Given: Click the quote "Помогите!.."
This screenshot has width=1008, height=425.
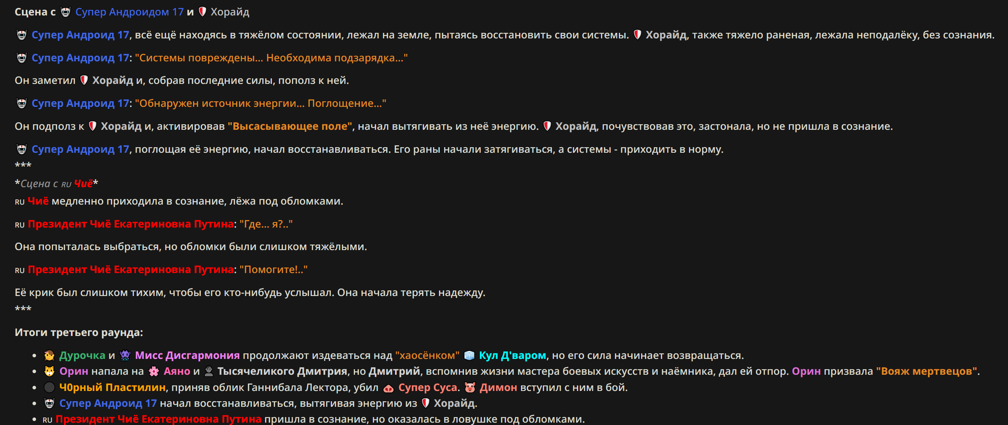Looking at the screenshot, I should 273,270.
